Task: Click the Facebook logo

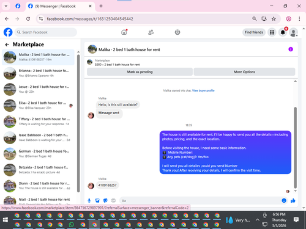Action: click(x=8, y=32)
